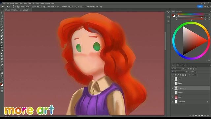Open the Smoothing slider dropdown

tap(73, 7)
